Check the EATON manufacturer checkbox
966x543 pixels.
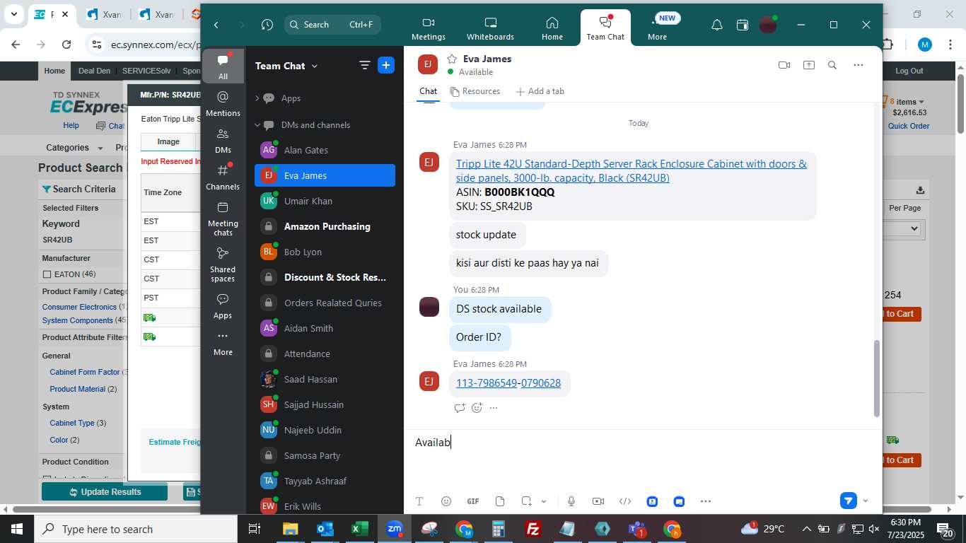point(47,274)
